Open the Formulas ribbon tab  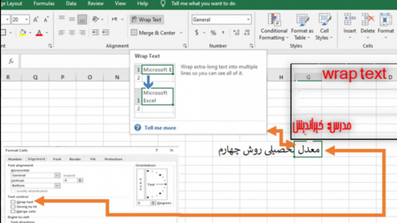(x=44, y=4)
